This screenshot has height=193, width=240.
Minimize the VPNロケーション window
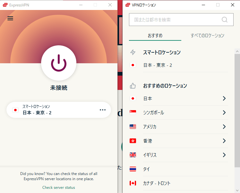click(x=203, y=5)
